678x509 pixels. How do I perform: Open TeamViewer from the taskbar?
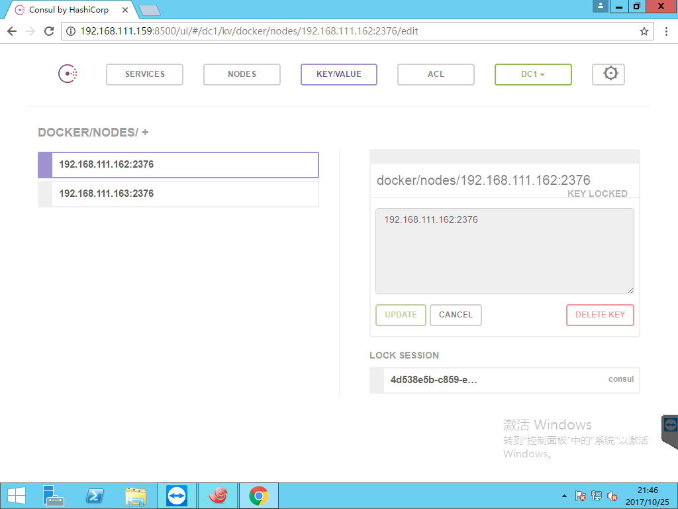pyautogui.click(x=177, y=495)
